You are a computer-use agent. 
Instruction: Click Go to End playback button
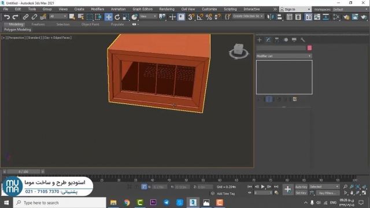(276, 187)
